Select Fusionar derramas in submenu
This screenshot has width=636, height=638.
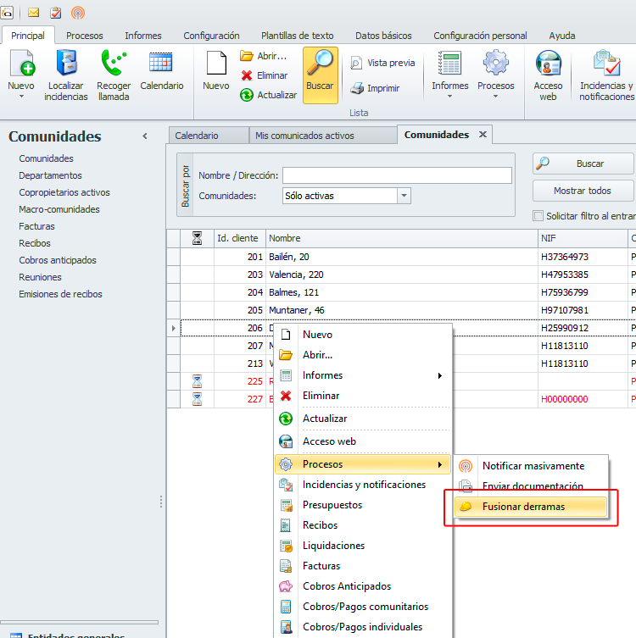coord(523,507)
